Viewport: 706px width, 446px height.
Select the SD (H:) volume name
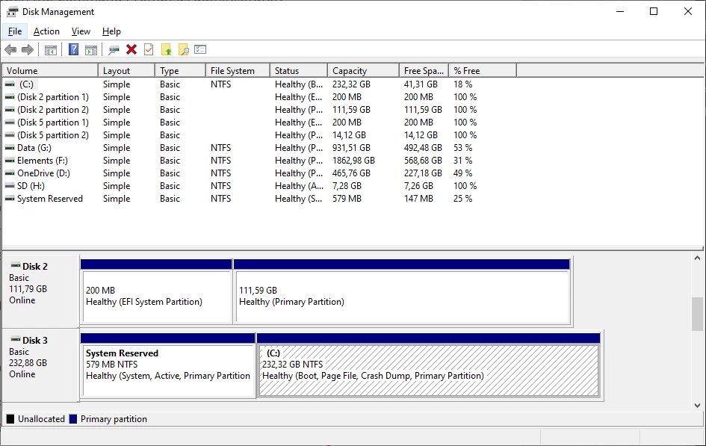tap(31, 186)
